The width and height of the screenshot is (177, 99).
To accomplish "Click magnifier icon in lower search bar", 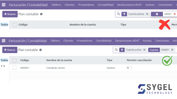I will 116,50.
